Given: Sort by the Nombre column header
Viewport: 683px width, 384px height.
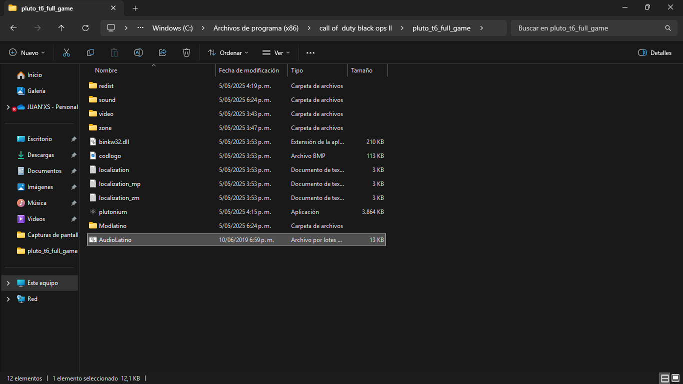Looking at the screenshot, I should pyautogui.click(x=152, y=70).
